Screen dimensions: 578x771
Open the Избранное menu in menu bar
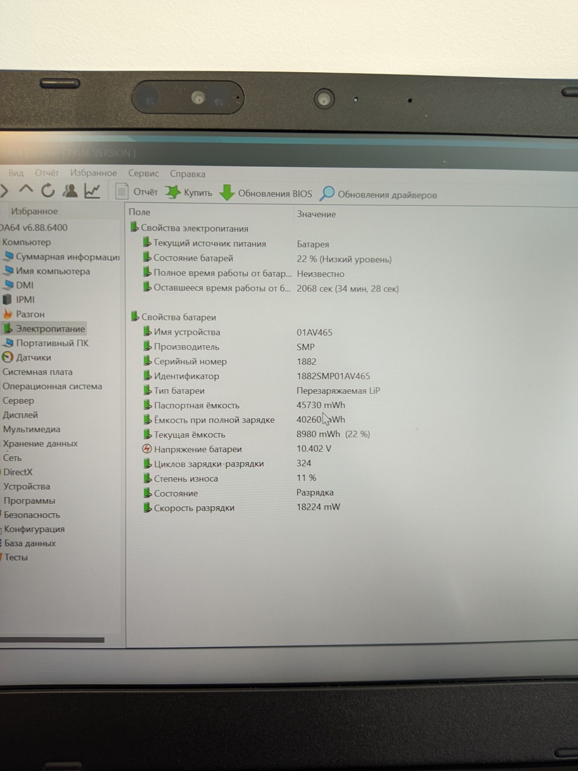point(93,173)
